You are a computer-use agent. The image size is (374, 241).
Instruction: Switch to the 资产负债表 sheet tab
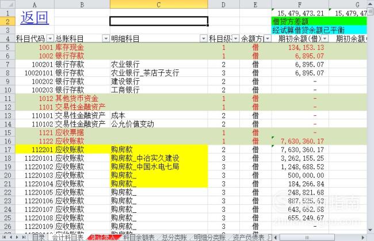pos(249,237)
